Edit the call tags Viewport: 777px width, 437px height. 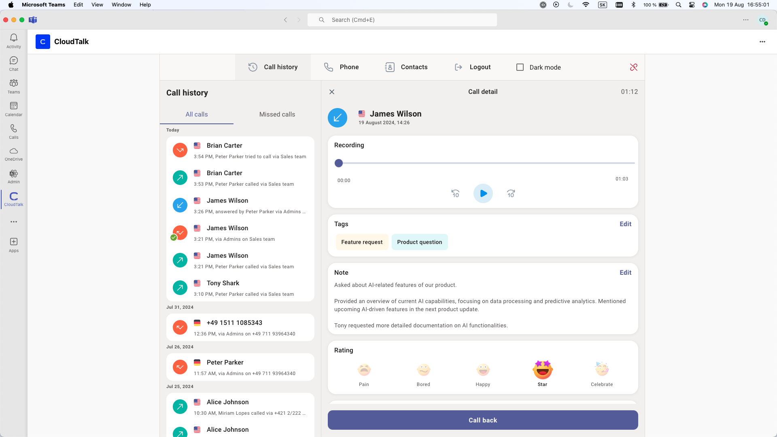625,224
